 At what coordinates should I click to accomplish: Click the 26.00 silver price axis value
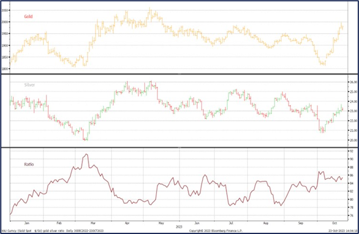pyautogui.click(x=354, y=82)
